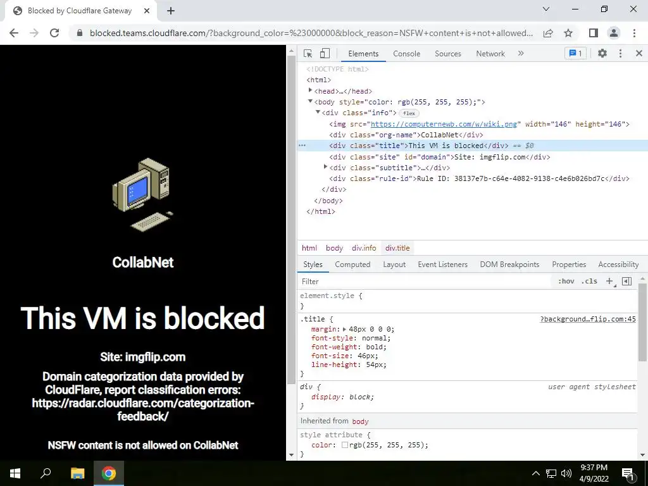Toggle the .cls class editor button
Viewport: 648px width, 486px height.
point(589,281)
